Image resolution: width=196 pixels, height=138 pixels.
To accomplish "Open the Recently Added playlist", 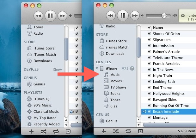I will [43, 124].
